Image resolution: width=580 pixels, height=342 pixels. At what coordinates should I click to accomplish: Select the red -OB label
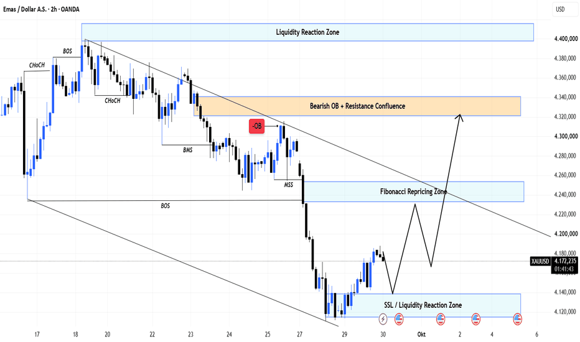[257, 126]
